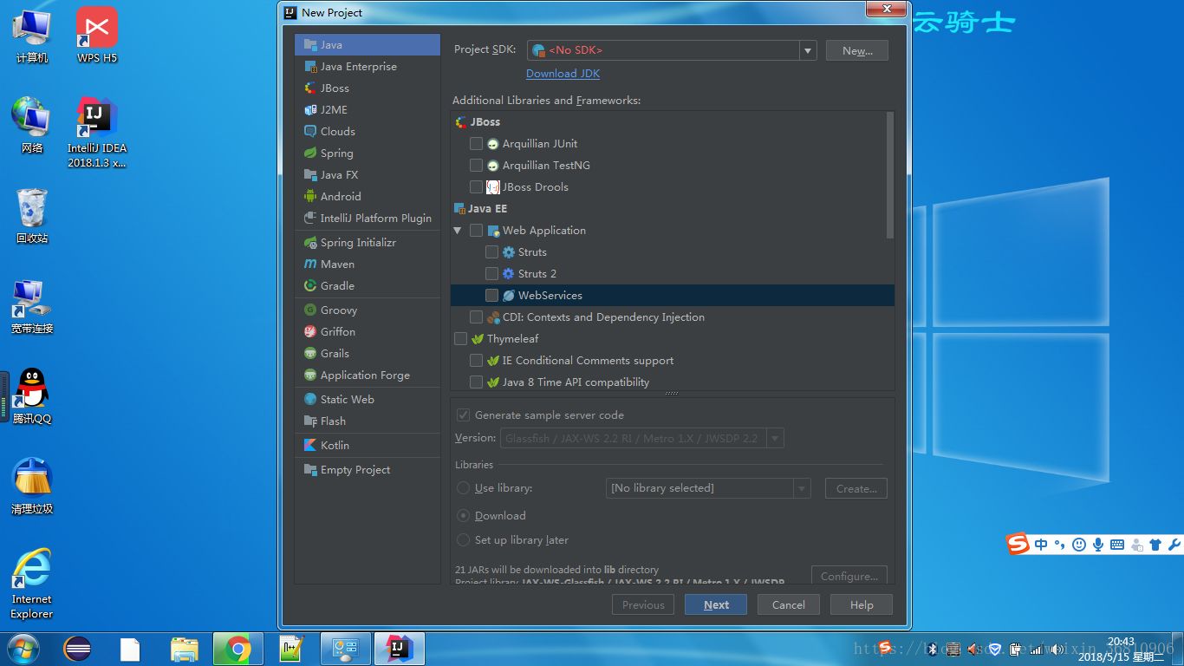Click the Configure button
This screenshot has width=1184, height=666.
point(849,576)
